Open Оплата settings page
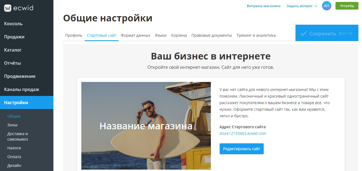This screenshot has width=362, height=171. pyautogui.click(x=13, y=156)
